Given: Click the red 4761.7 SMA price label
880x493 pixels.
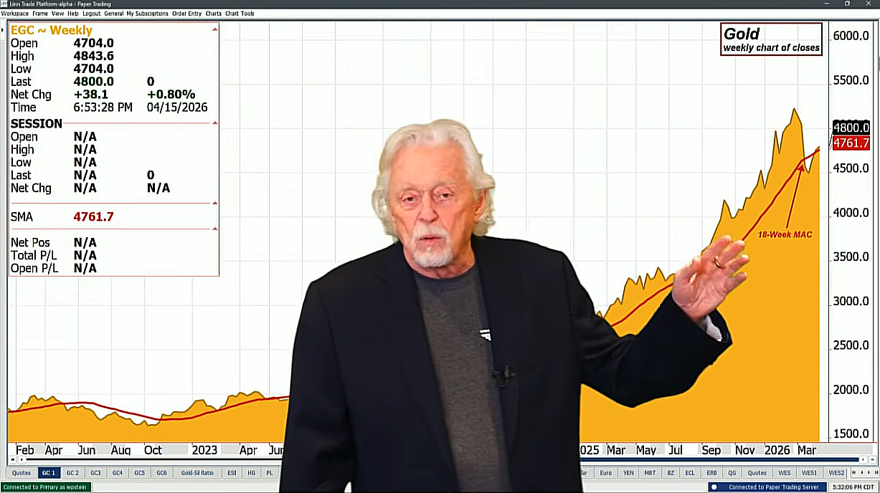Looking at the screenshot, I should (851, 143).
